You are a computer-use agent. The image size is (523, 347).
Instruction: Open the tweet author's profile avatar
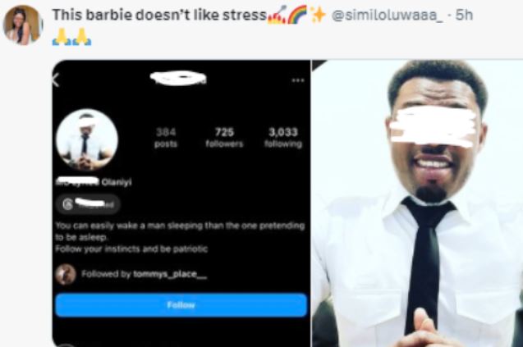[x=23, y=25]
